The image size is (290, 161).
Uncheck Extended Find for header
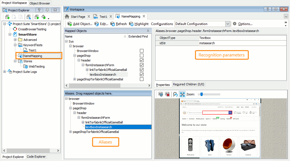coord(142,60)
